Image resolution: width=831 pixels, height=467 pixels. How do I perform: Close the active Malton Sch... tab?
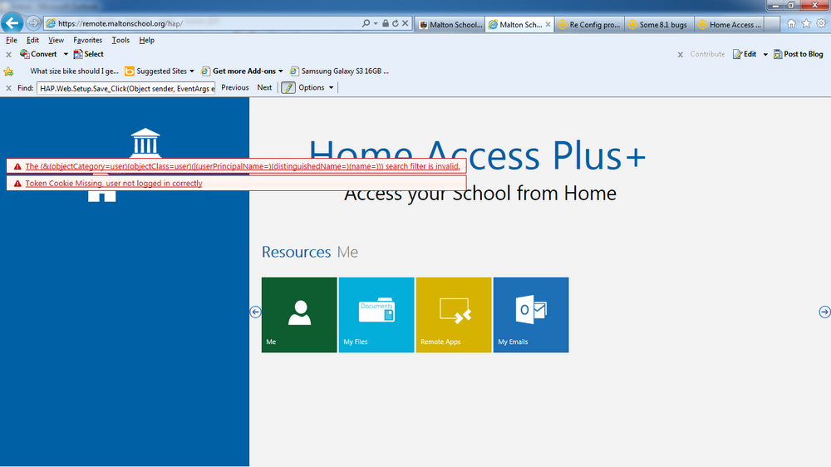pos(548,24)
